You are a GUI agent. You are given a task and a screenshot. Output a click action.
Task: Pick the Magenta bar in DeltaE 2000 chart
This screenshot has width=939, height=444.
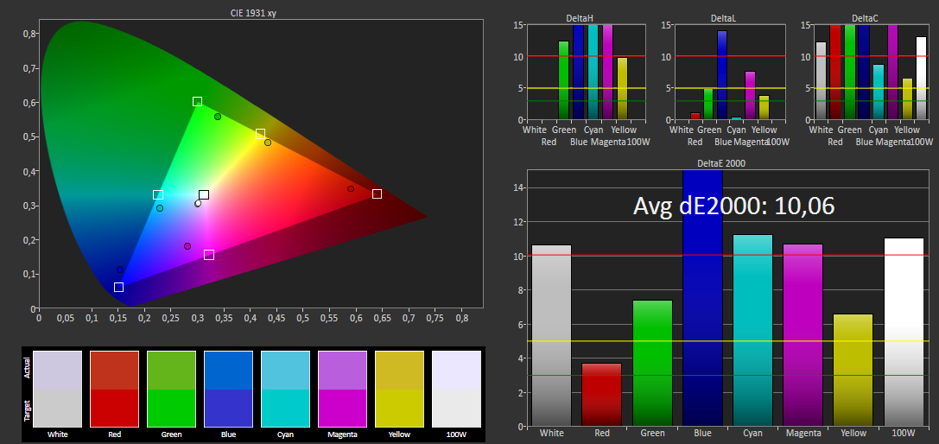point(803,335)
